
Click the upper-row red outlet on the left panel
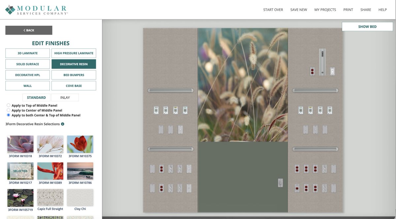pos(161,169)
